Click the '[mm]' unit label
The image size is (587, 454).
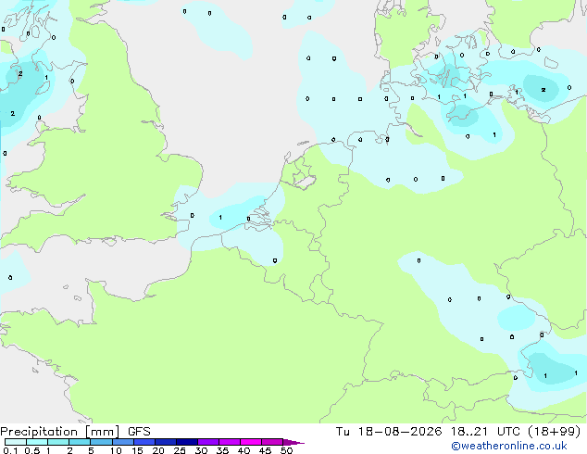click(x=103, y=432)
